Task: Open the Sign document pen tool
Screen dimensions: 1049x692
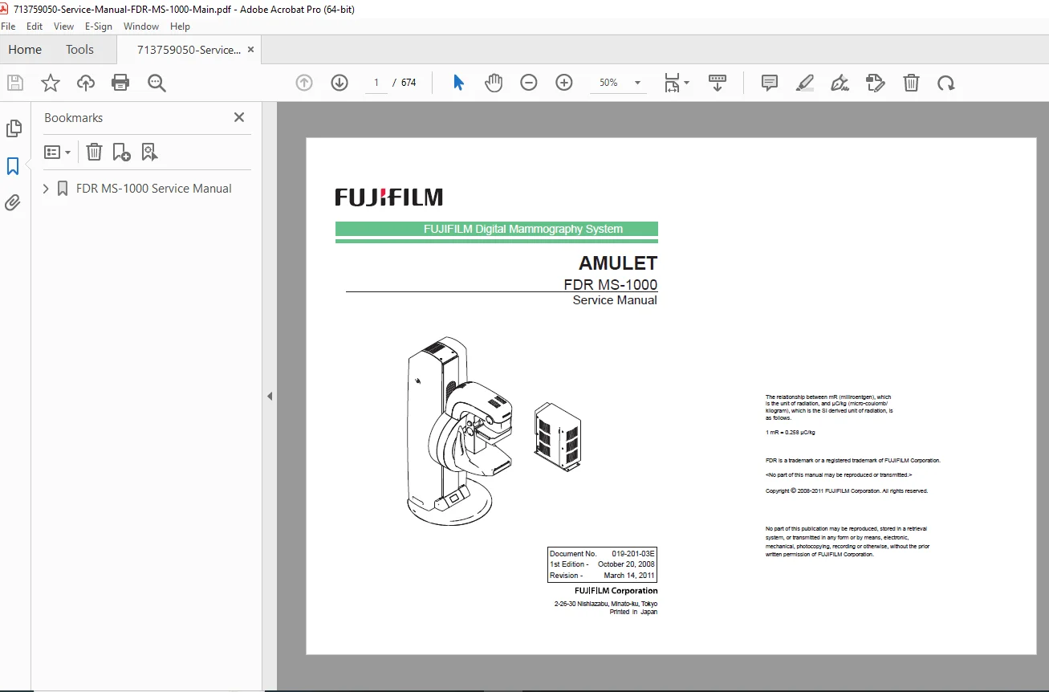Action: pyautogui.click(x=840, y=83)
